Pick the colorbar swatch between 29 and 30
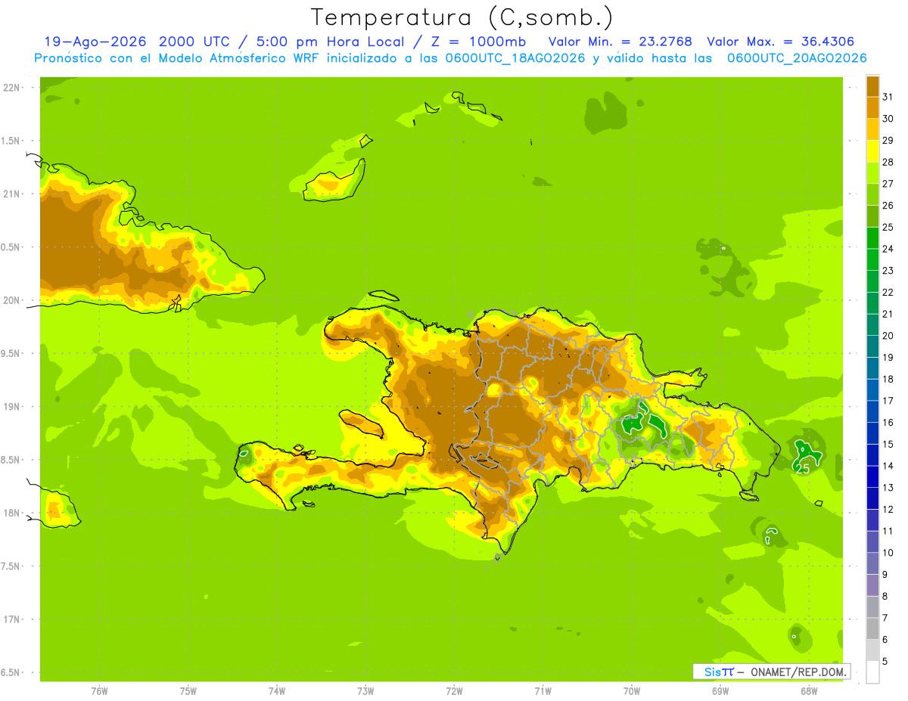This screenshot has width=908, height=701. pos(872,129)
